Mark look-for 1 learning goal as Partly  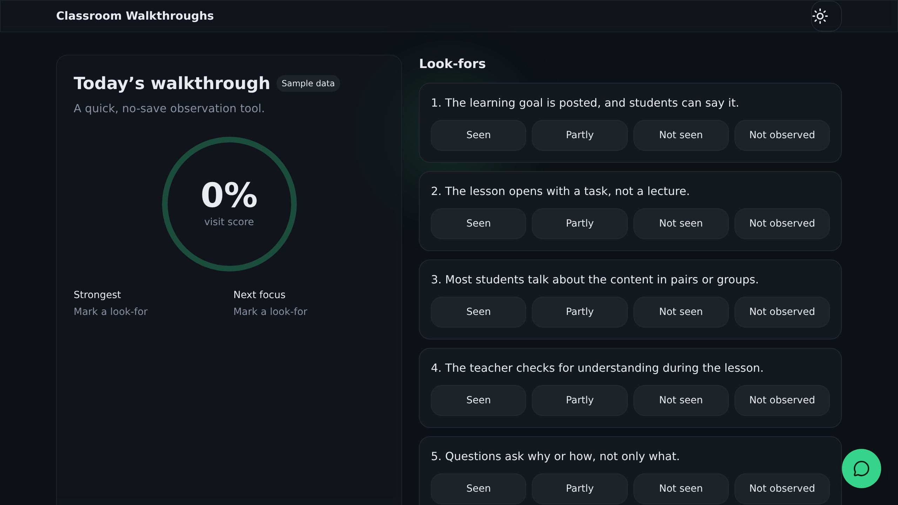[x=579, y=135]
